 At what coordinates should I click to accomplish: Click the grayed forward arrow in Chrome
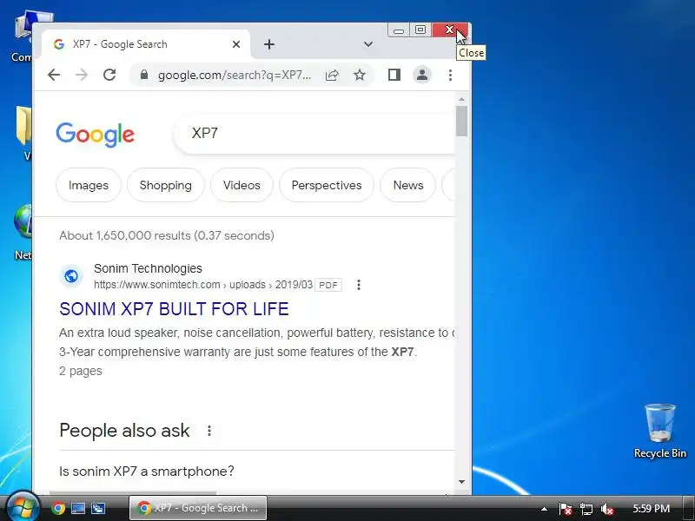[82, 75]
